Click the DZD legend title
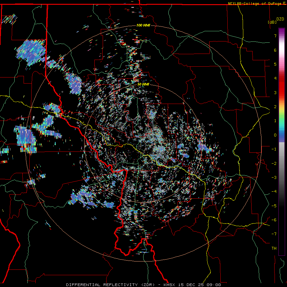Viewport: 287px width, 287px height. click(280, 19)
